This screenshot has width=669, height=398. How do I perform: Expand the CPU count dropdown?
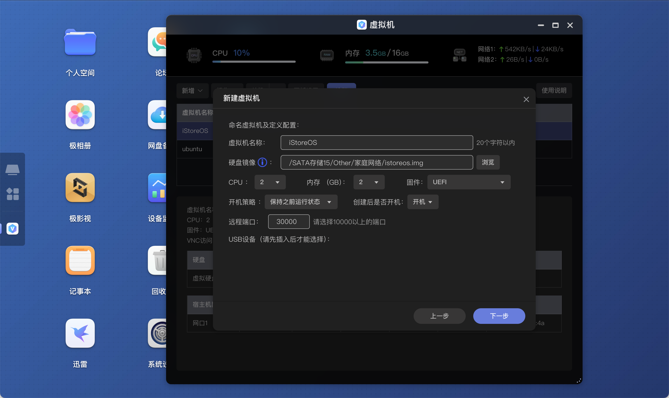270,182
